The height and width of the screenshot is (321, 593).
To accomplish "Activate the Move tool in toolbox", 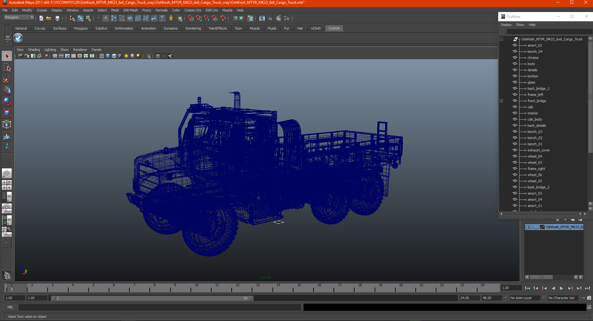I will pos(7,90).
